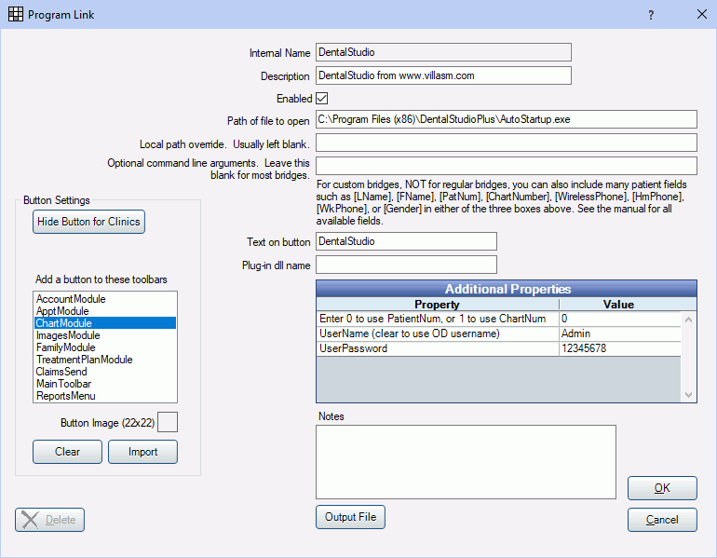
Task: Click the Cancel button
Action: point(662,520)
